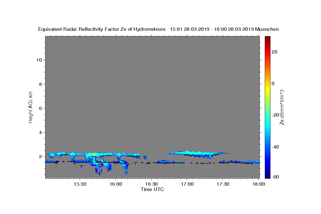Click the colorbar tick value 0

pyautogui.click(x=273, y=83)
